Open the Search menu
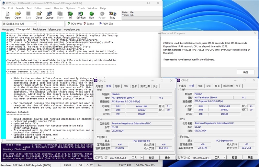 (x=20, y=8)
